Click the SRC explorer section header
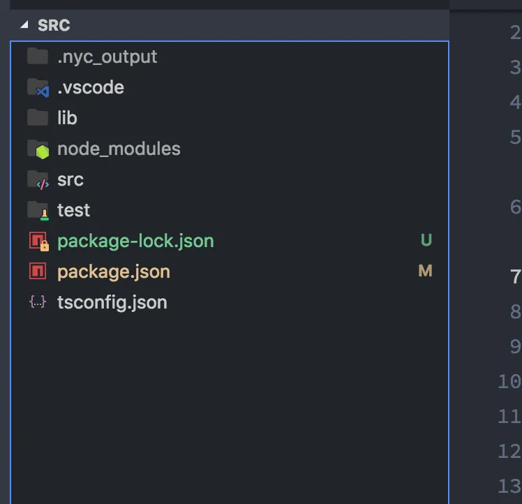This screenshot has width=522, height=504. pos(54,25)
